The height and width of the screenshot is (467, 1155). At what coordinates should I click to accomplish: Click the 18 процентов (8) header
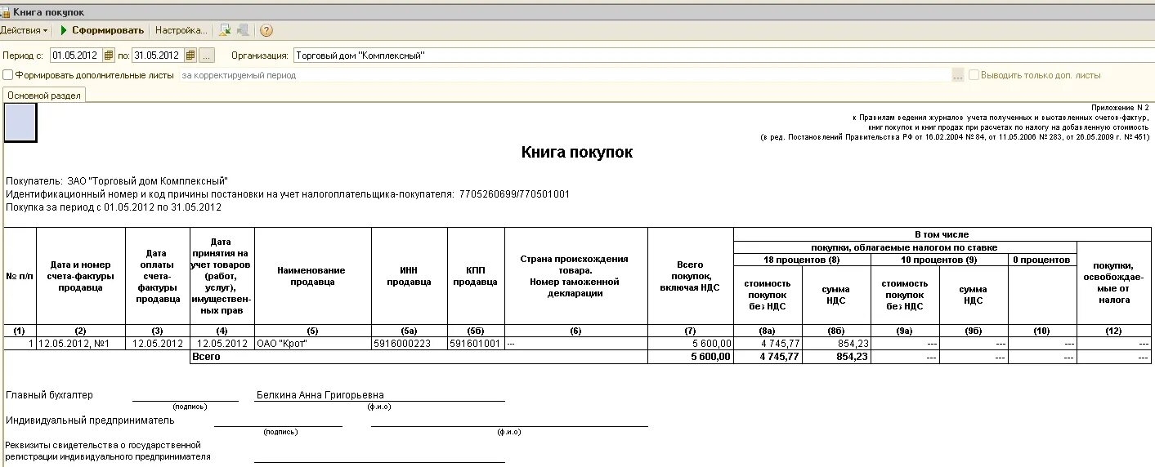(802, 260)
